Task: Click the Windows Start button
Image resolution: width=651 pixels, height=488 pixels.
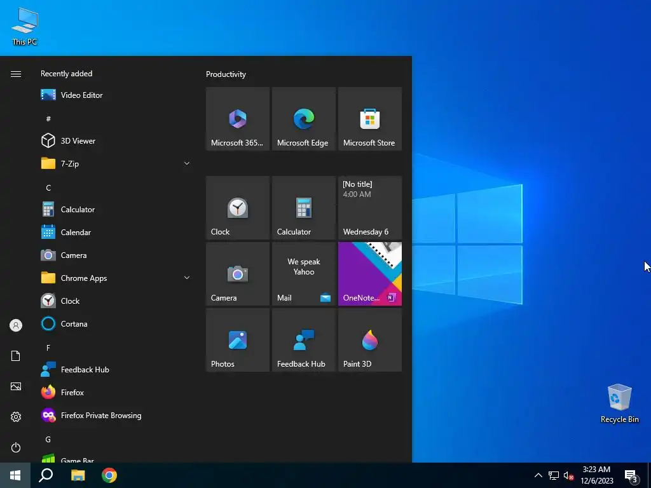Action: (x=15, y=475)
